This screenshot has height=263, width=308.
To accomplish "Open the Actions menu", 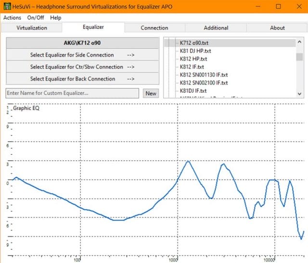I will click(x=12, y=17).
